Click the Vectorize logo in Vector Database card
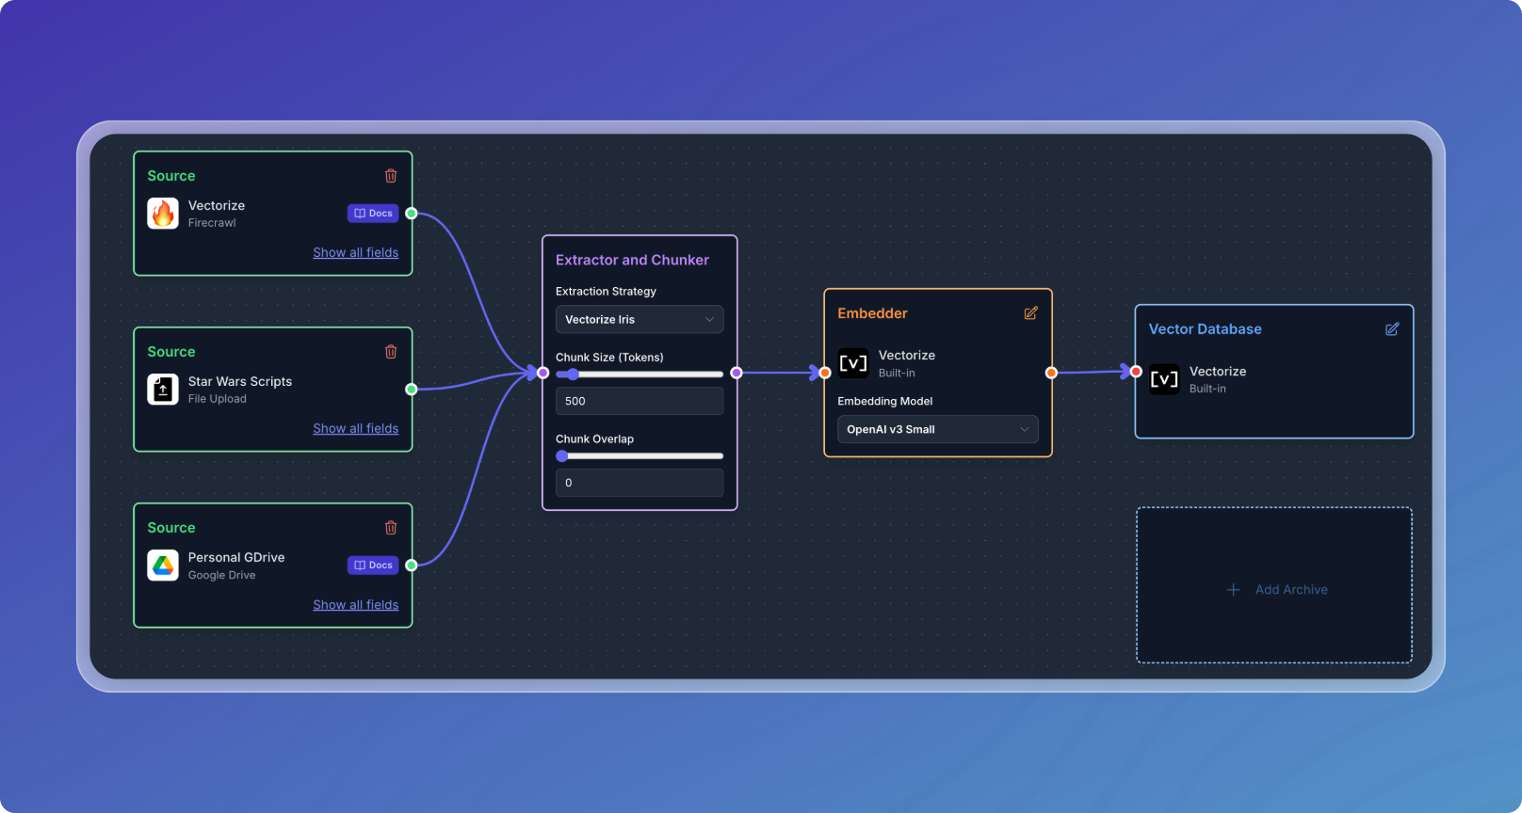1522x813 pixels. 1164,379
